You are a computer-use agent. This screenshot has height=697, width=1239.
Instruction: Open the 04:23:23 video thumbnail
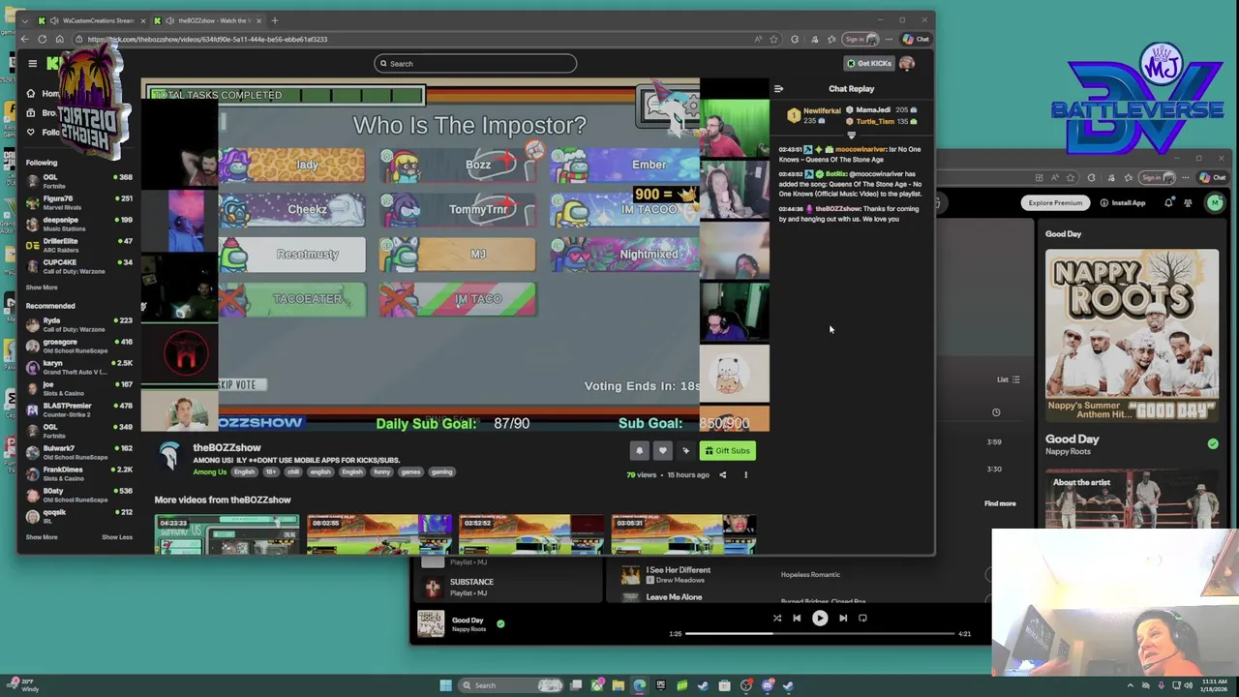pyautogui.click(x=227, y=534)
